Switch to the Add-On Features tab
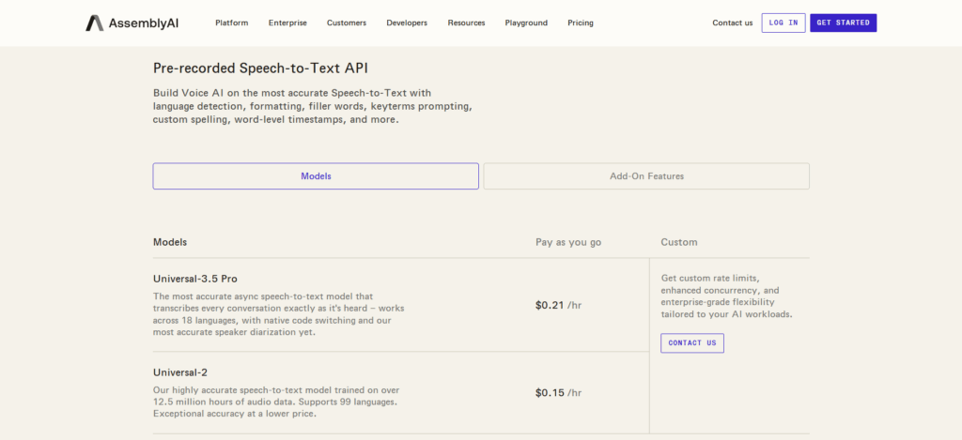 646,175
